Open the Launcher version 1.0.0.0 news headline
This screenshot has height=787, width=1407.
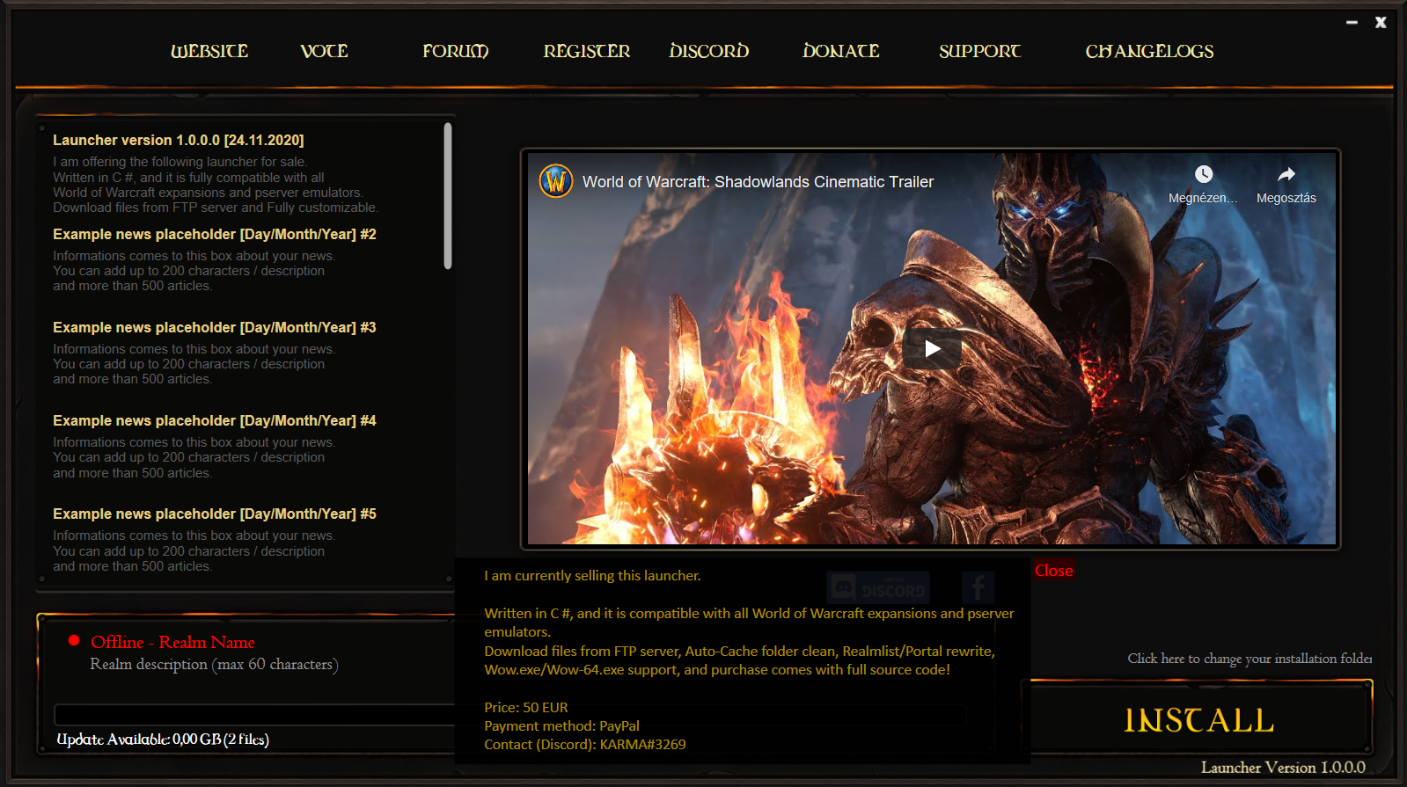[x=179, y=140]
